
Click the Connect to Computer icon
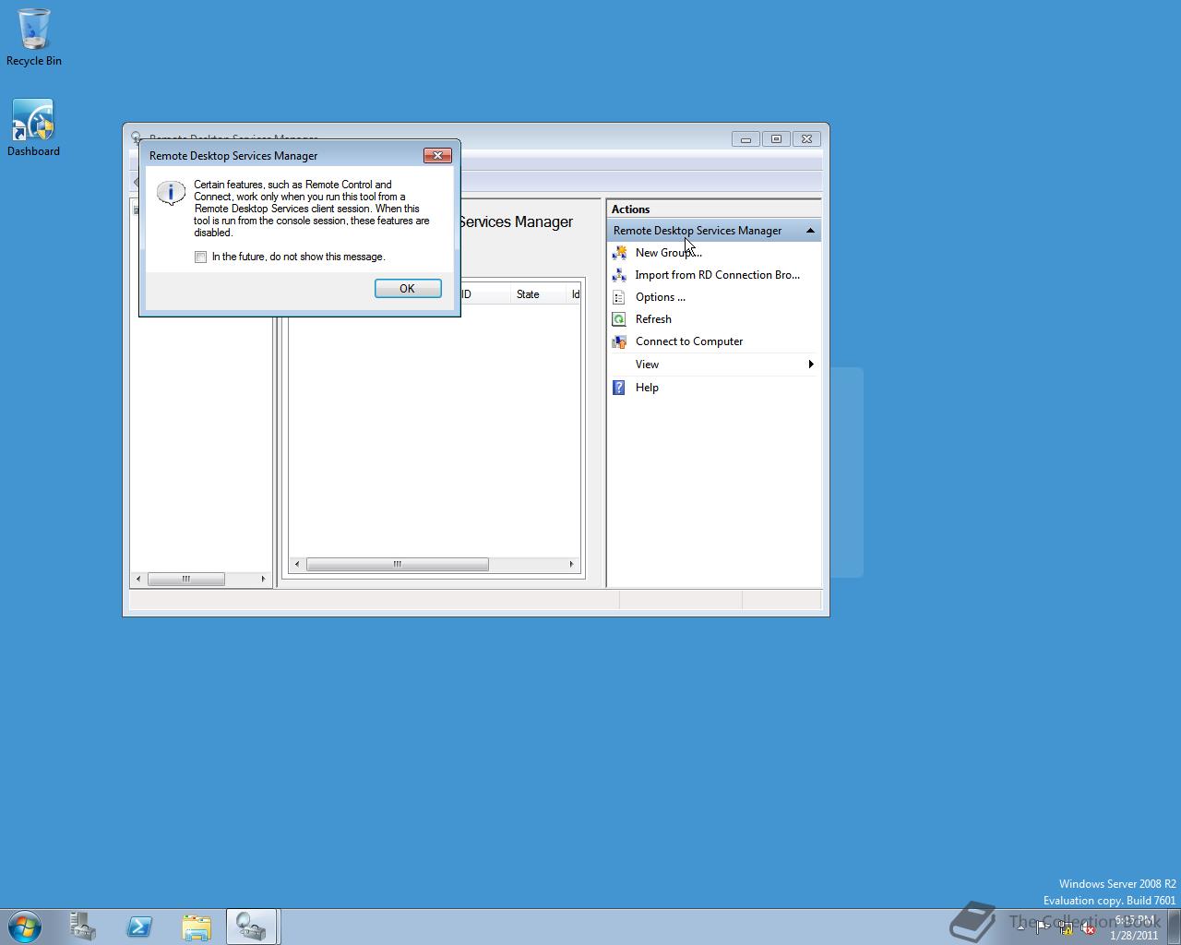click(619, 341)
